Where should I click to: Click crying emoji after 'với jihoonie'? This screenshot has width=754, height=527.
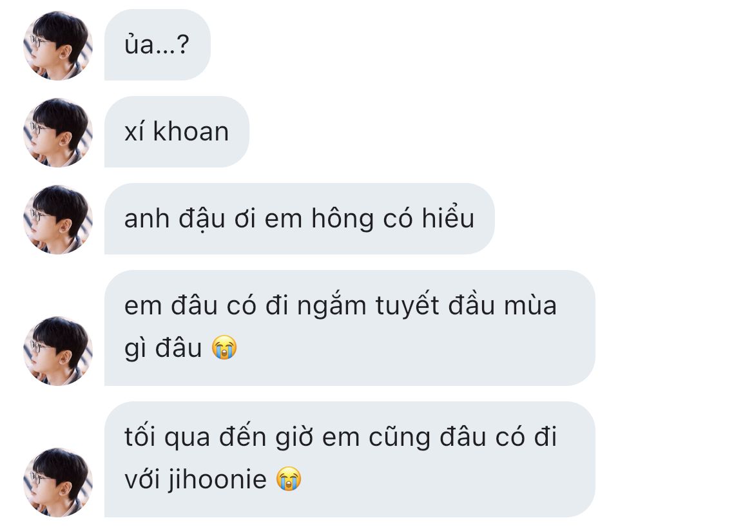tap(289, 479)
